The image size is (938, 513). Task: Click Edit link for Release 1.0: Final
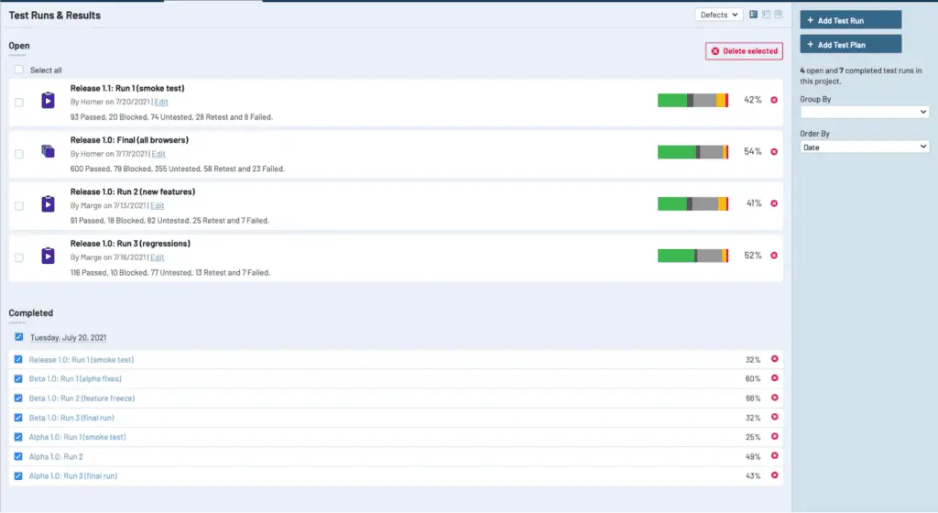158,154
